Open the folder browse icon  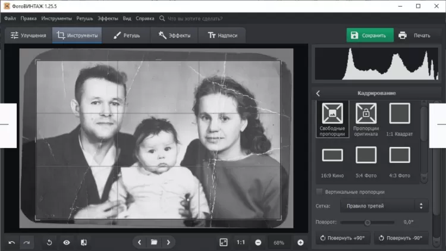154,242
